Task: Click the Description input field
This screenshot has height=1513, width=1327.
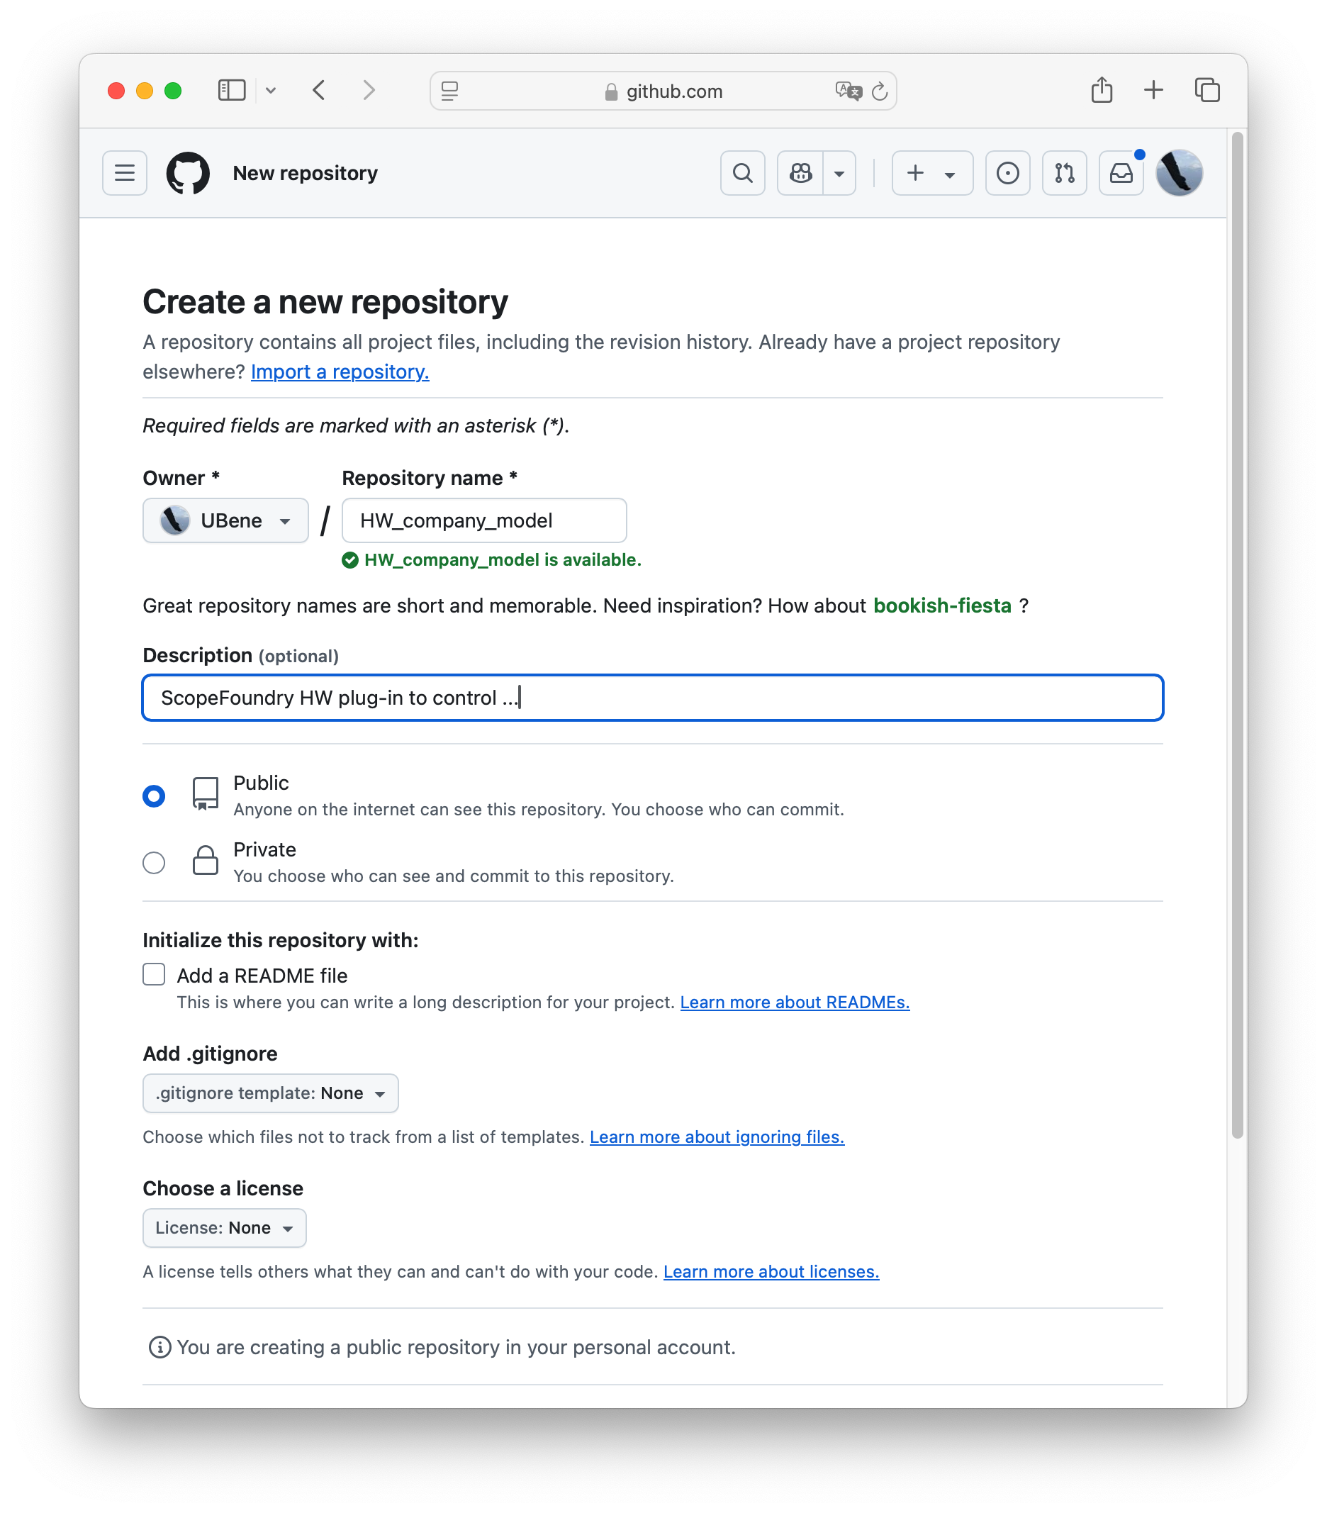Action: point(652,697)
